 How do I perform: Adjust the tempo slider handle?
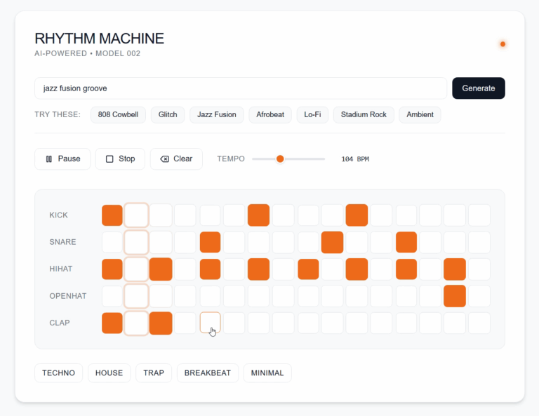pyautogui.click(x=280, y=159)
